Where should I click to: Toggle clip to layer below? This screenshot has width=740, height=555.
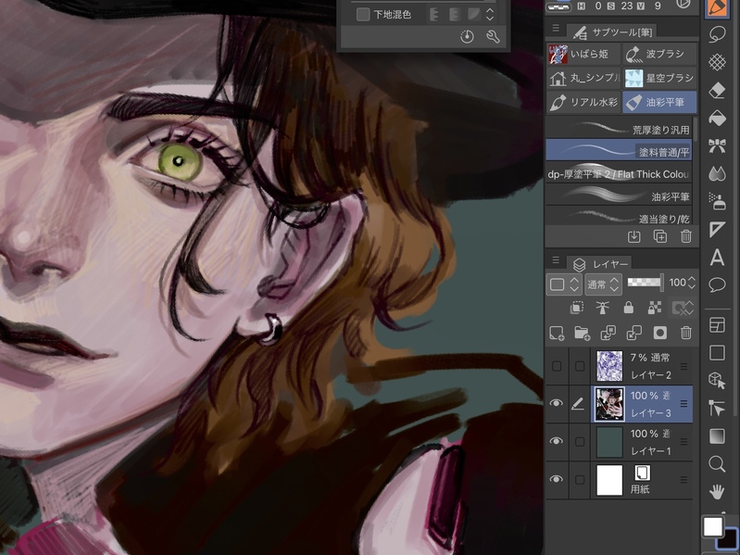pos(576,309)
